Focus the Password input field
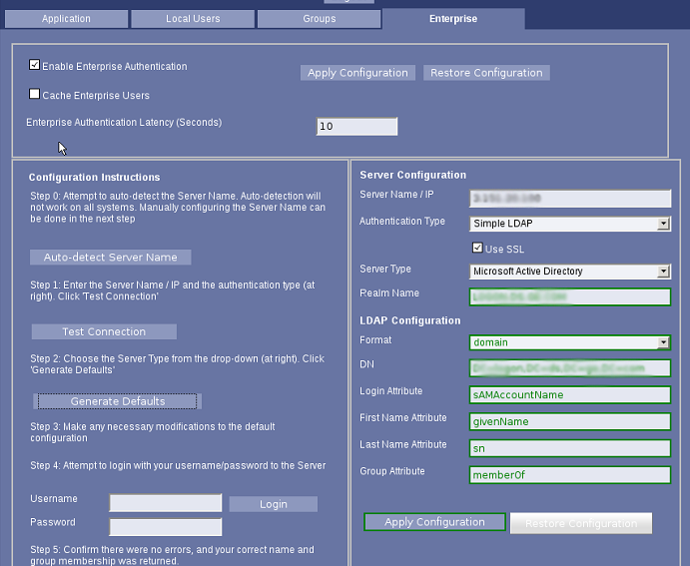690x566 pixels. (165, 526)
